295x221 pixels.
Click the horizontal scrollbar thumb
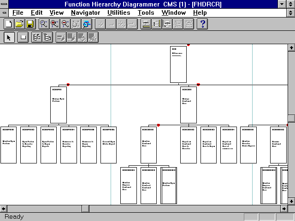[86, 209]
